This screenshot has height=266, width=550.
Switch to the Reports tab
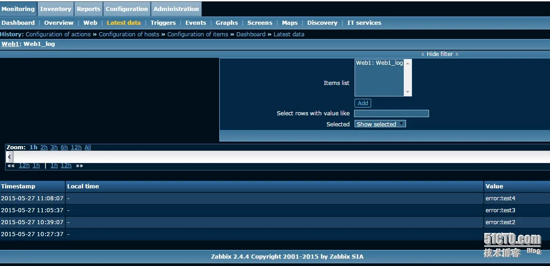88,9
